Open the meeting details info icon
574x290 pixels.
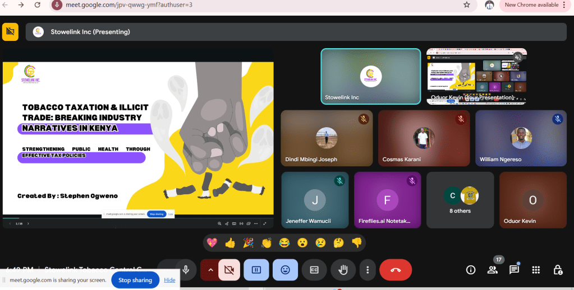[471, 270]
